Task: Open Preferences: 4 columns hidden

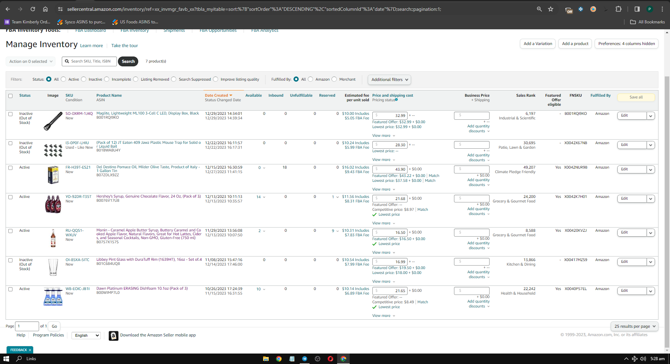Action: click(626, 44)
